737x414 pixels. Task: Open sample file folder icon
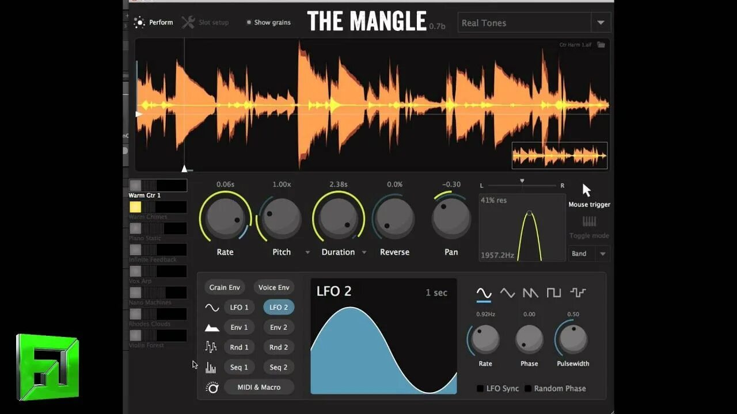[x=601, y=45]
